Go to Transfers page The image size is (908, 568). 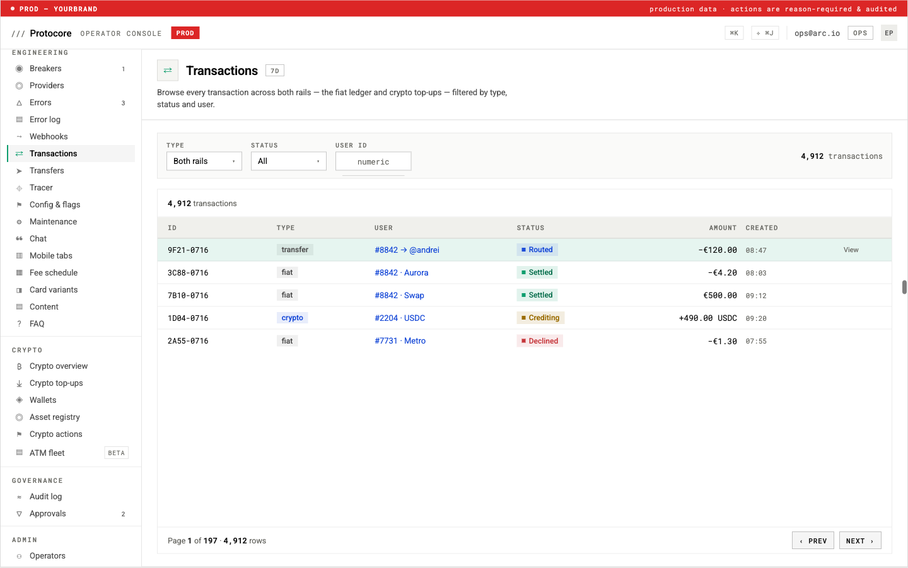[x=71, y=171]
